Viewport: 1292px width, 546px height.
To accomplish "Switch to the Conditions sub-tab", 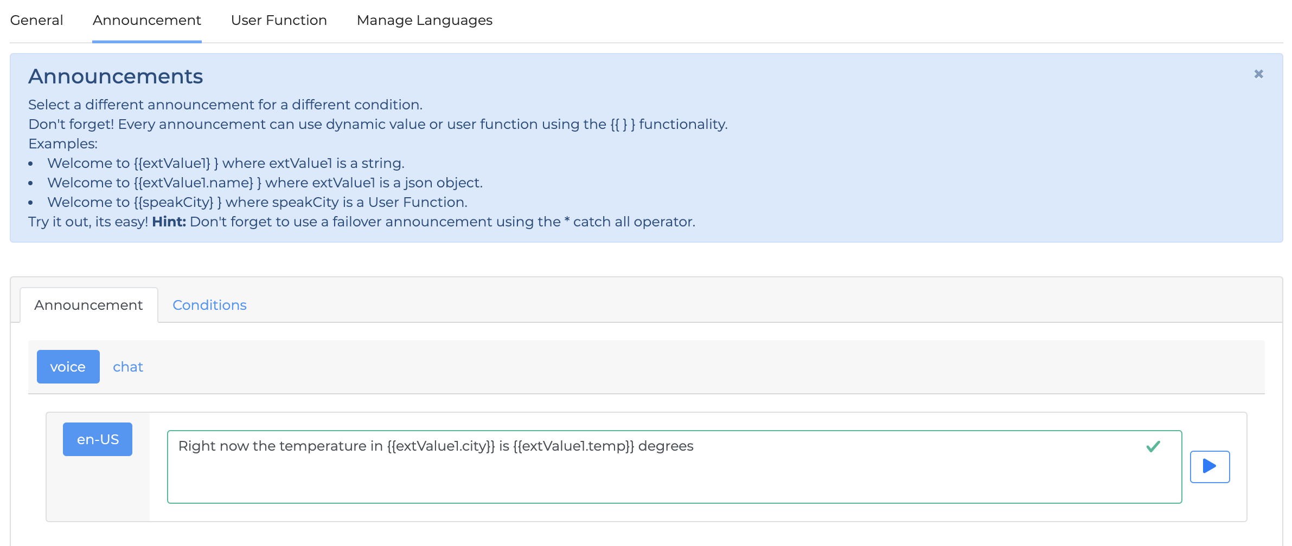I will (x=209, y=305).
